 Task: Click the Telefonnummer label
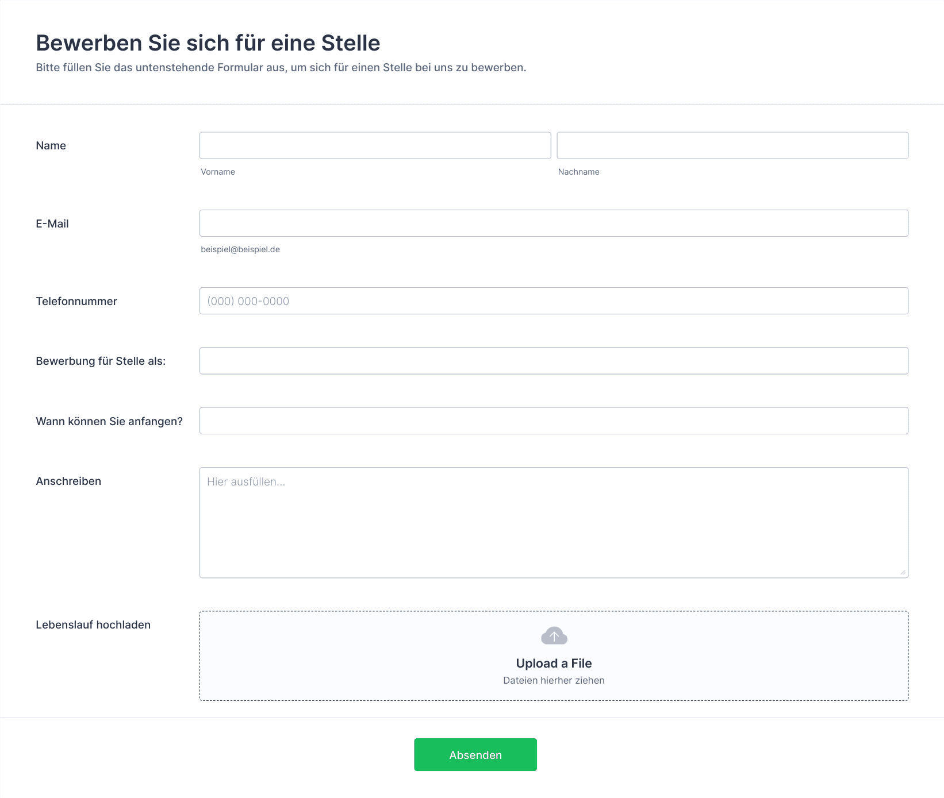(76, 302)
